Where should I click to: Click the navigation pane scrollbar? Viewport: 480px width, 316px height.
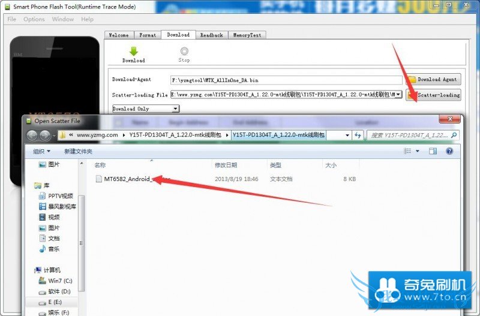tap(82, 243)
